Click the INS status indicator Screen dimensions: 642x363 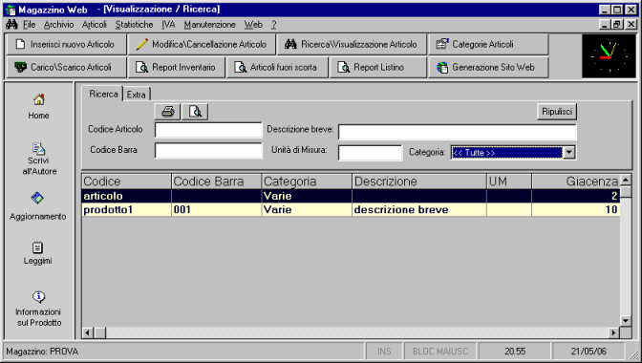coord(384,352)
